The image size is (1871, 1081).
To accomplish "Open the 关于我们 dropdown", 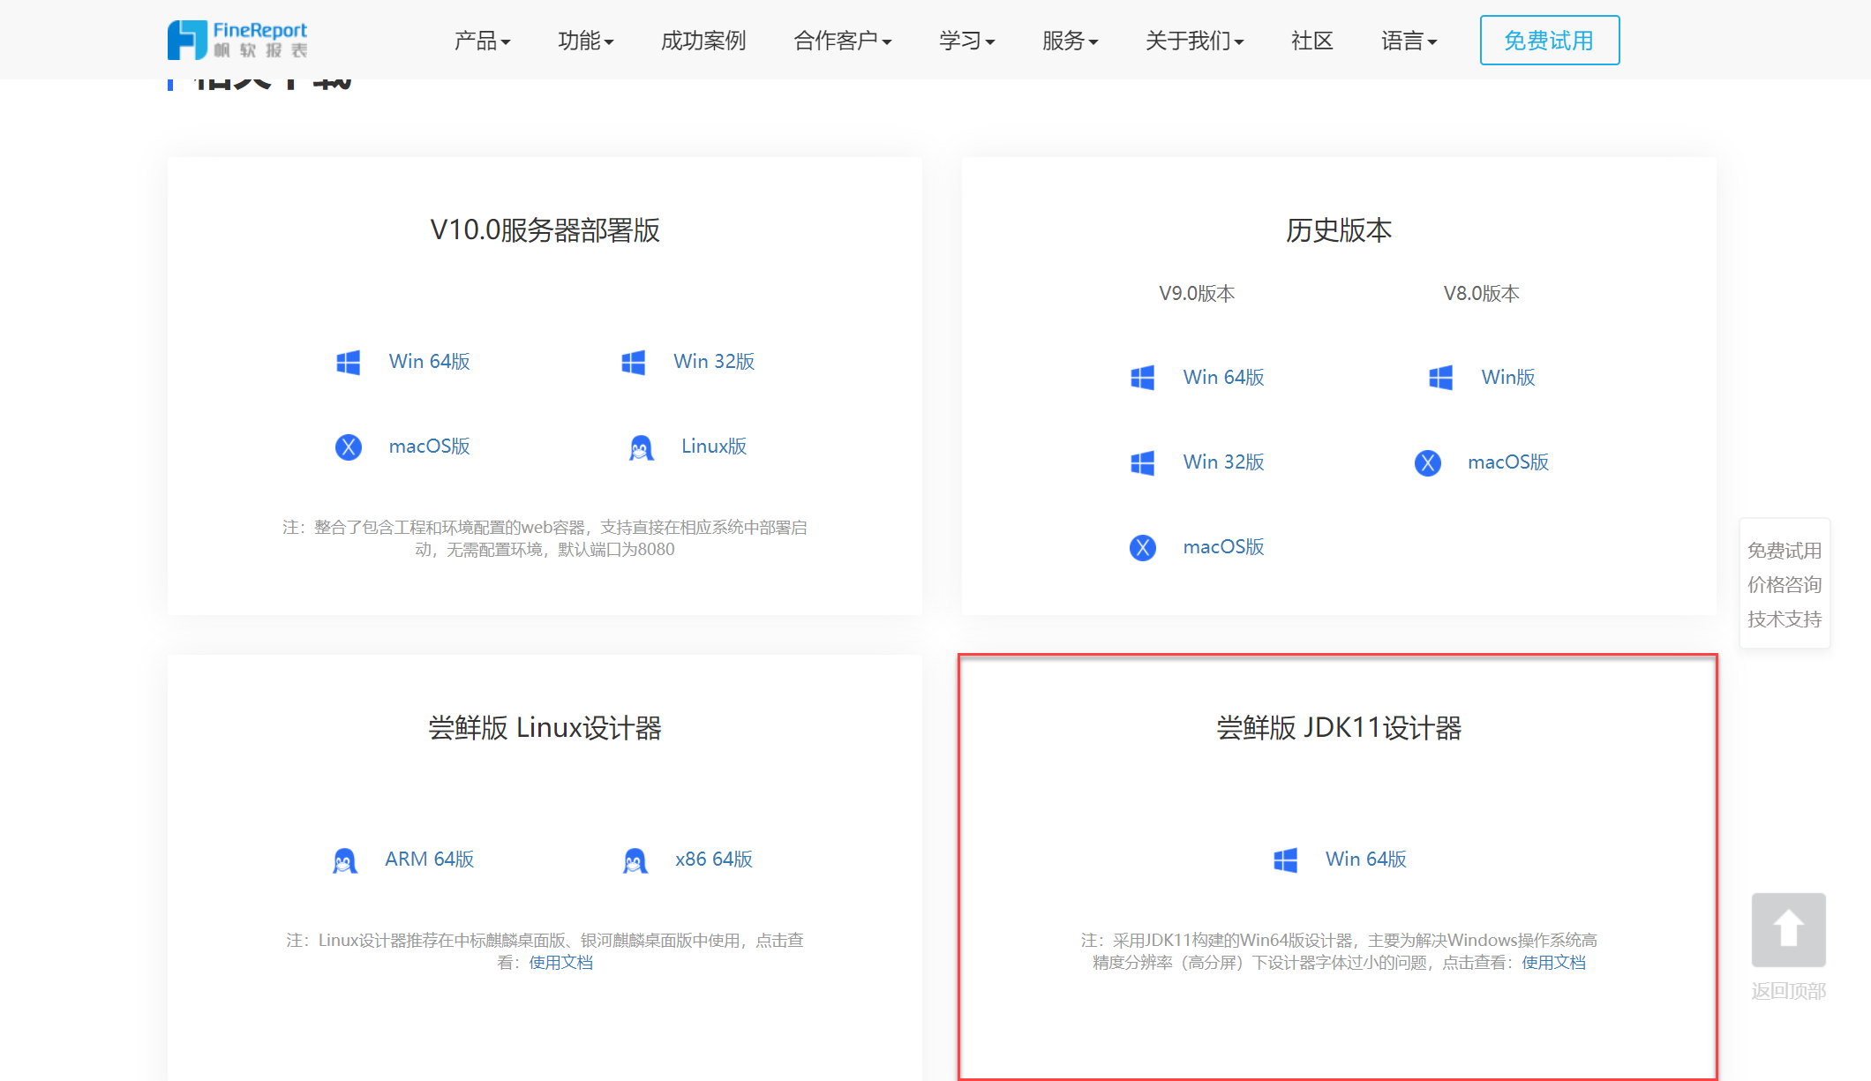I will click(1194, 41).
